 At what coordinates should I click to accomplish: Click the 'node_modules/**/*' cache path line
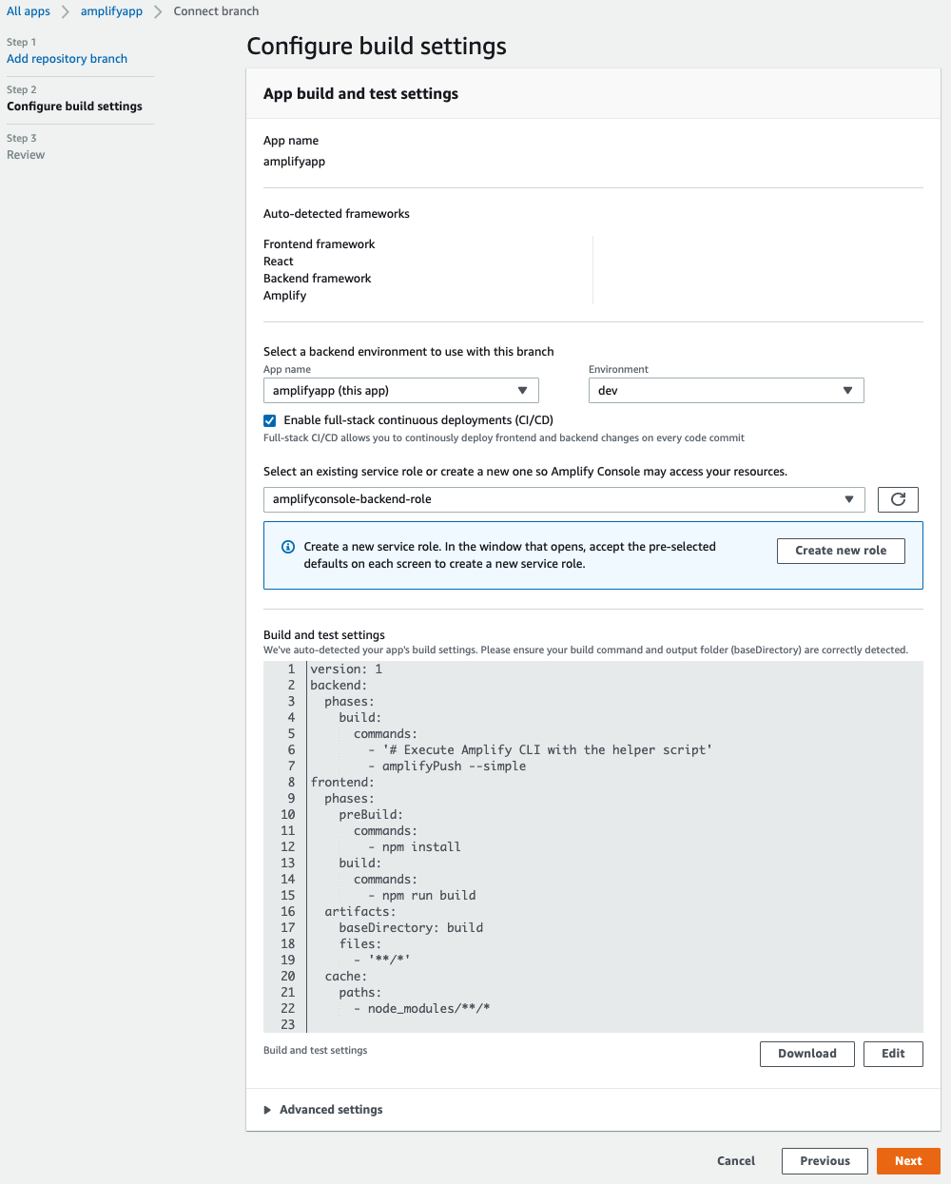[x=422, y=1009]
